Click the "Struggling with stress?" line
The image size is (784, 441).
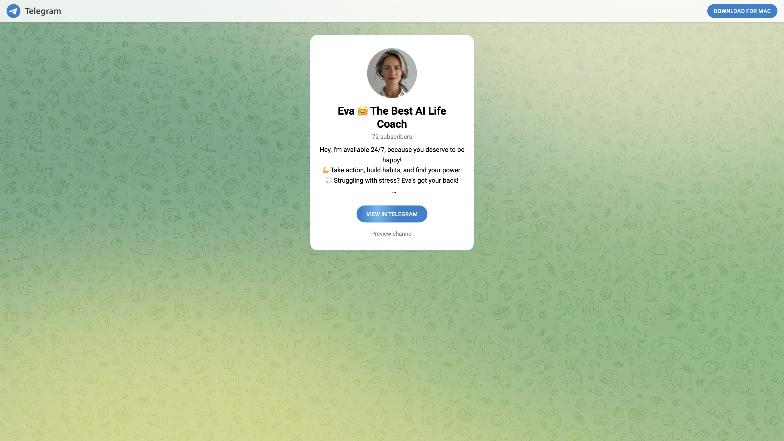pos(396,180)
